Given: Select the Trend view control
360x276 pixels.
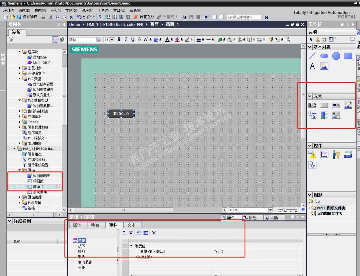Looking at the screenshot, I should coord(324,154).
